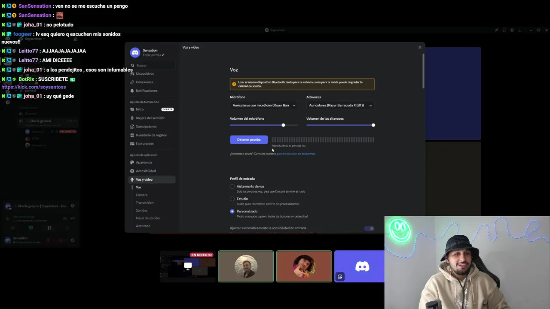Click the Discord logo avatar beside Sensation
This screenshot has width=550, height=309.
coord(135,52)
